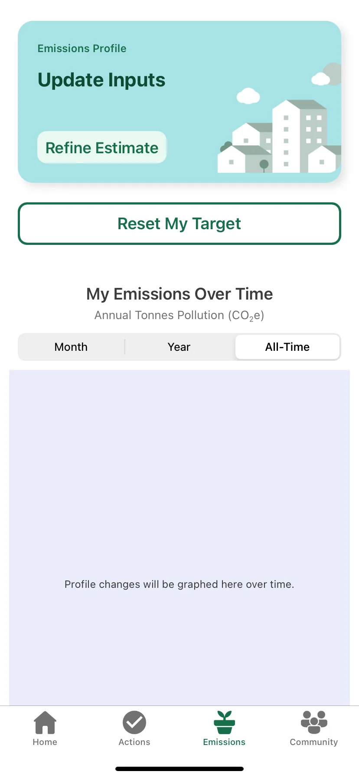Switch the chart to Month view

click(71, 347)
